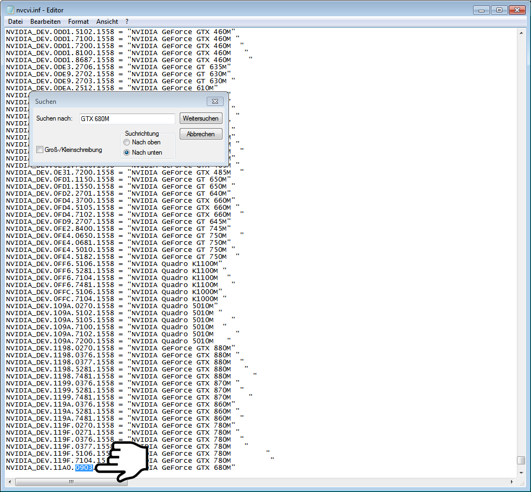Toggle the Groß-/Kleinschreibung checkbox
Screen dimensions: 531x492
[40, 149]
